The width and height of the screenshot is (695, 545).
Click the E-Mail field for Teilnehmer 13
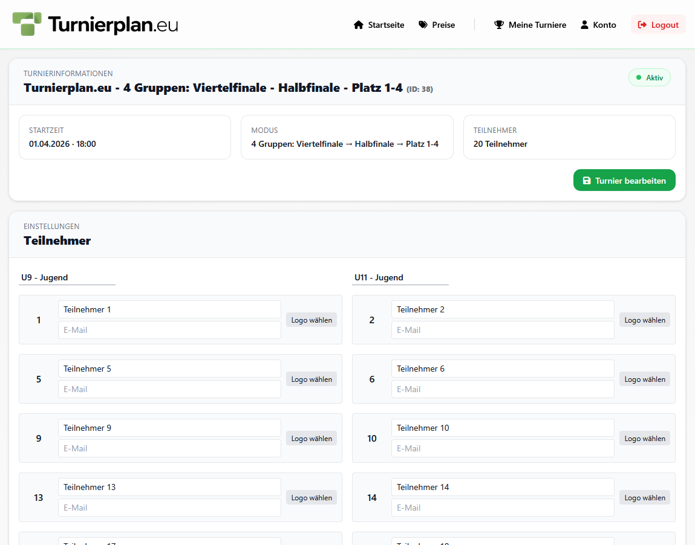click(x=169, y=508)
